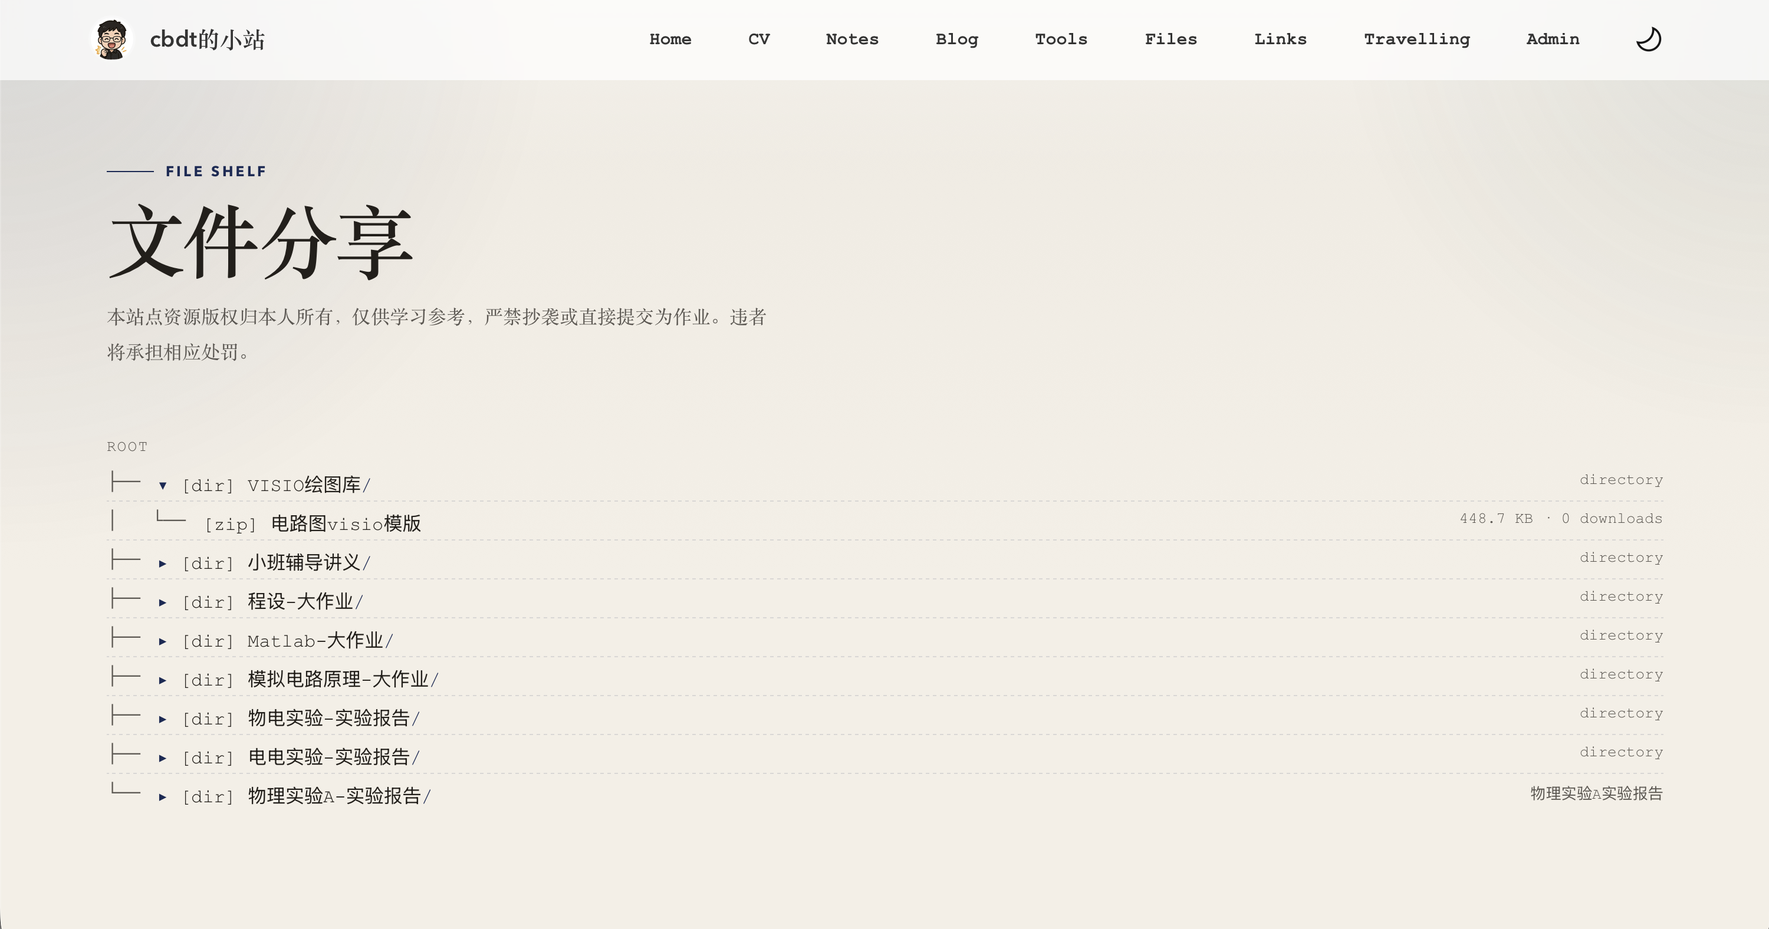Screen dimensions: 1769x929
Task: Expand the 电电实验-实验报告 folder arrow
Action: pyautogui.click(x=163, y=758)
